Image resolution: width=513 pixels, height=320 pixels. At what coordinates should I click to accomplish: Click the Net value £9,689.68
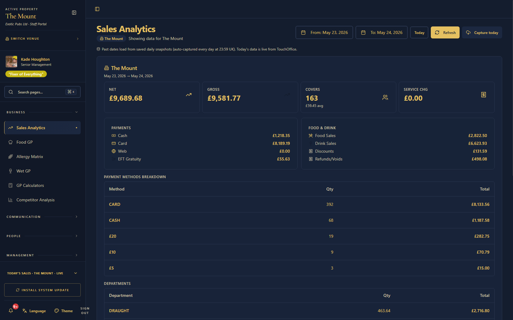(126, 98)
